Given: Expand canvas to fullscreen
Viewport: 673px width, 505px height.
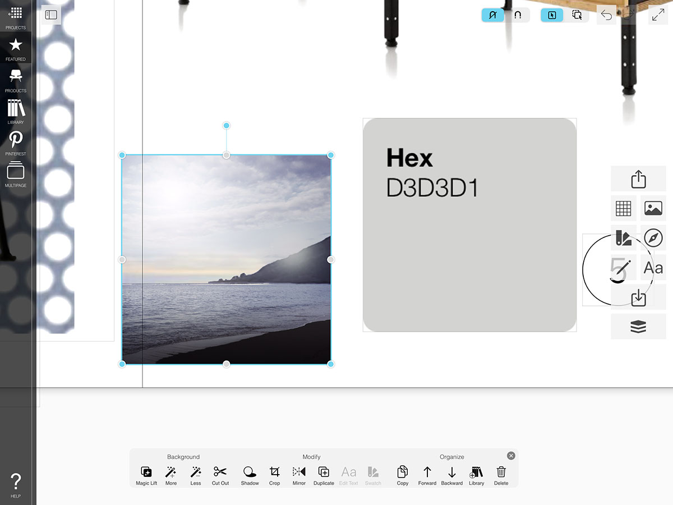Looking at the screenshot, I should 657,15.
